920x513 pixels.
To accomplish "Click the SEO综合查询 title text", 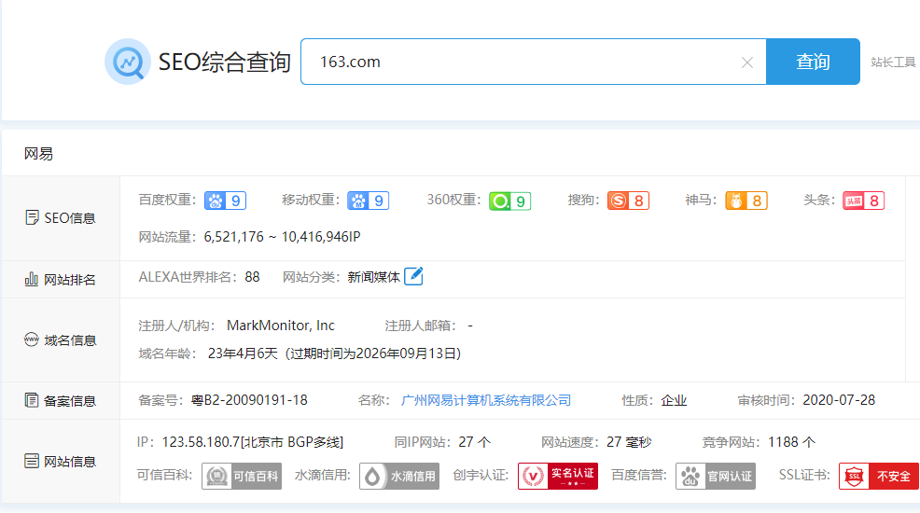I will click(225, 62).
